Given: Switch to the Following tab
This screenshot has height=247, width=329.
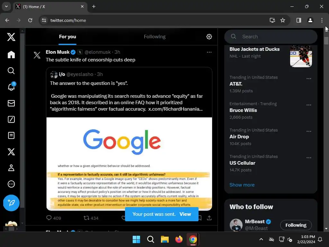Looking at the screenshot, I should [155, 37].
